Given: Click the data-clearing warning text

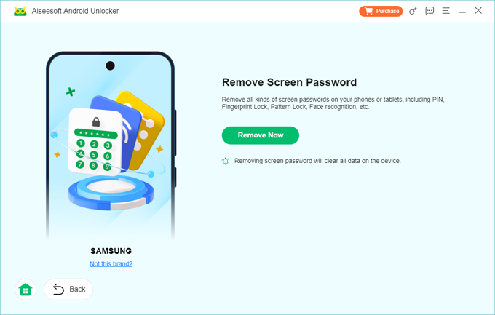Looking at the screenshot, I should (317, 161).
